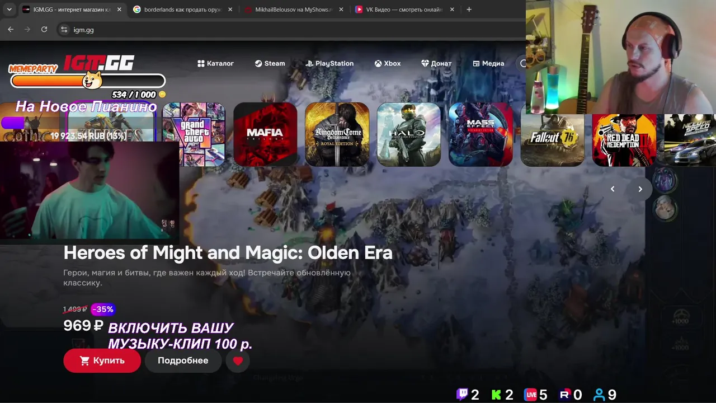
Task: Select the Mass Effect thumbnail
Action: tap(481, 134)
